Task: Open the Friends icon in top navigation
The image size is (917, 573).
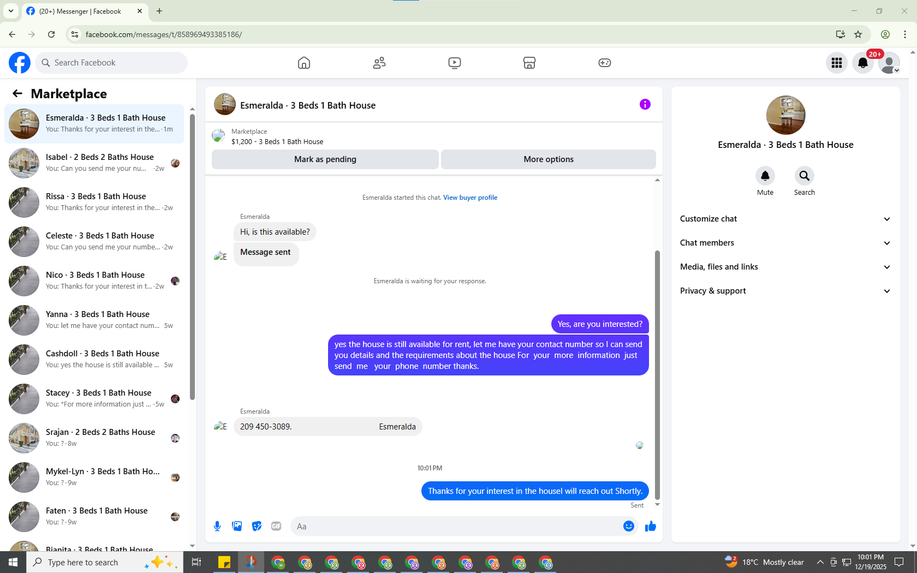Action: click(x=379, y=63)
